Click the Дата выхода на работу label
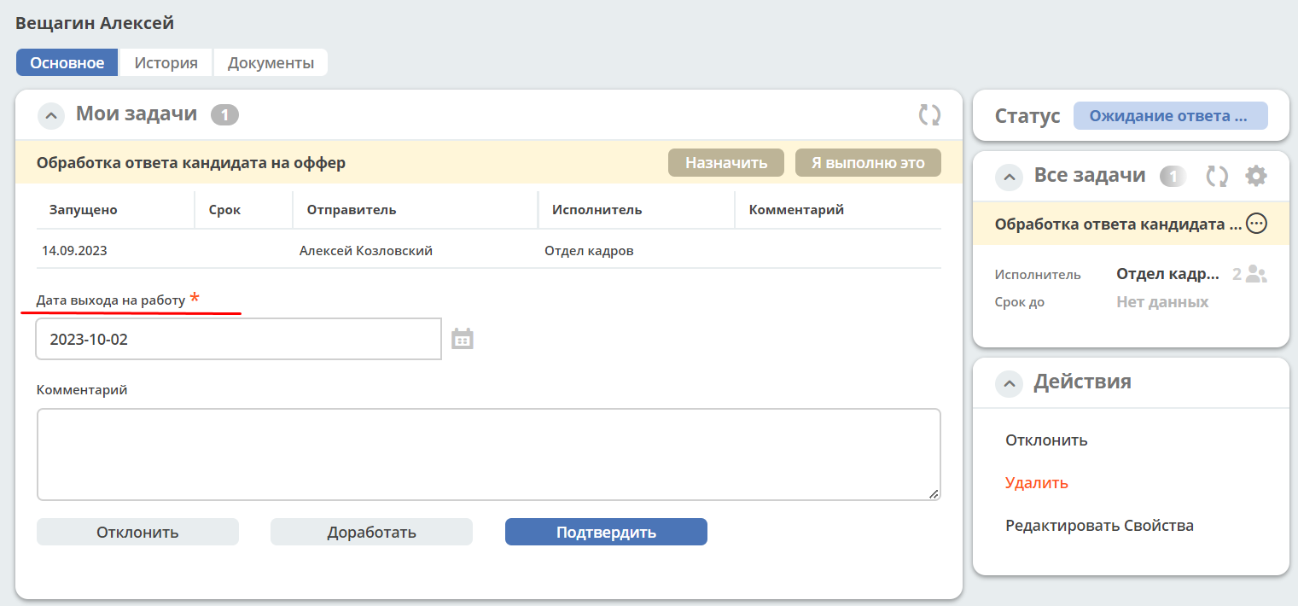 111,300
